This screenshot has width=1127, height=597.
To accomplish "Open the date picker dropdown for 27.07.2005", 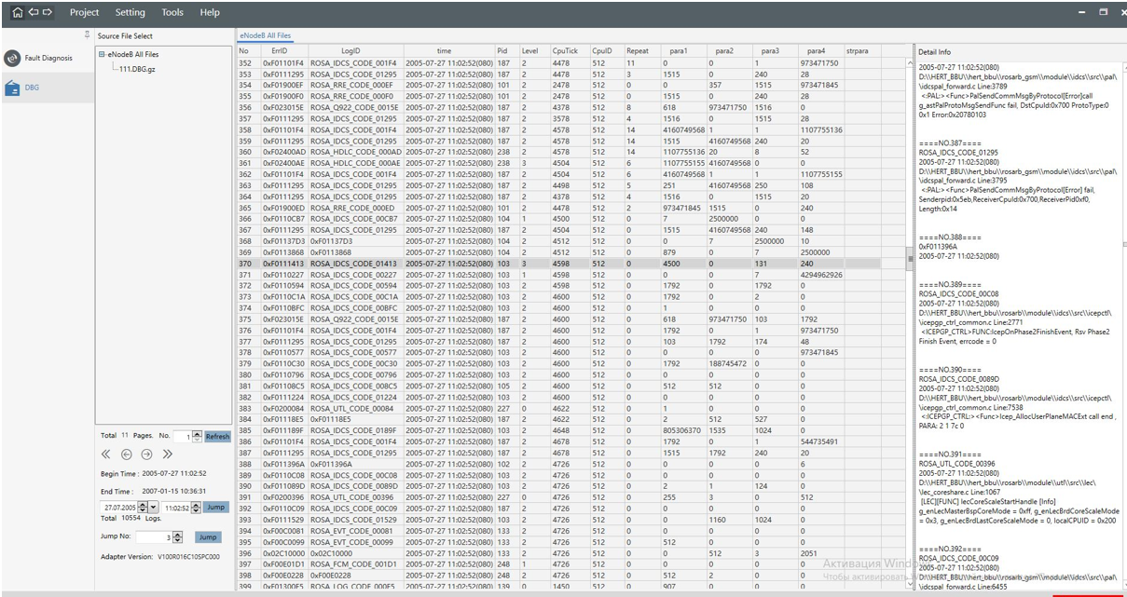I will 154,508.
